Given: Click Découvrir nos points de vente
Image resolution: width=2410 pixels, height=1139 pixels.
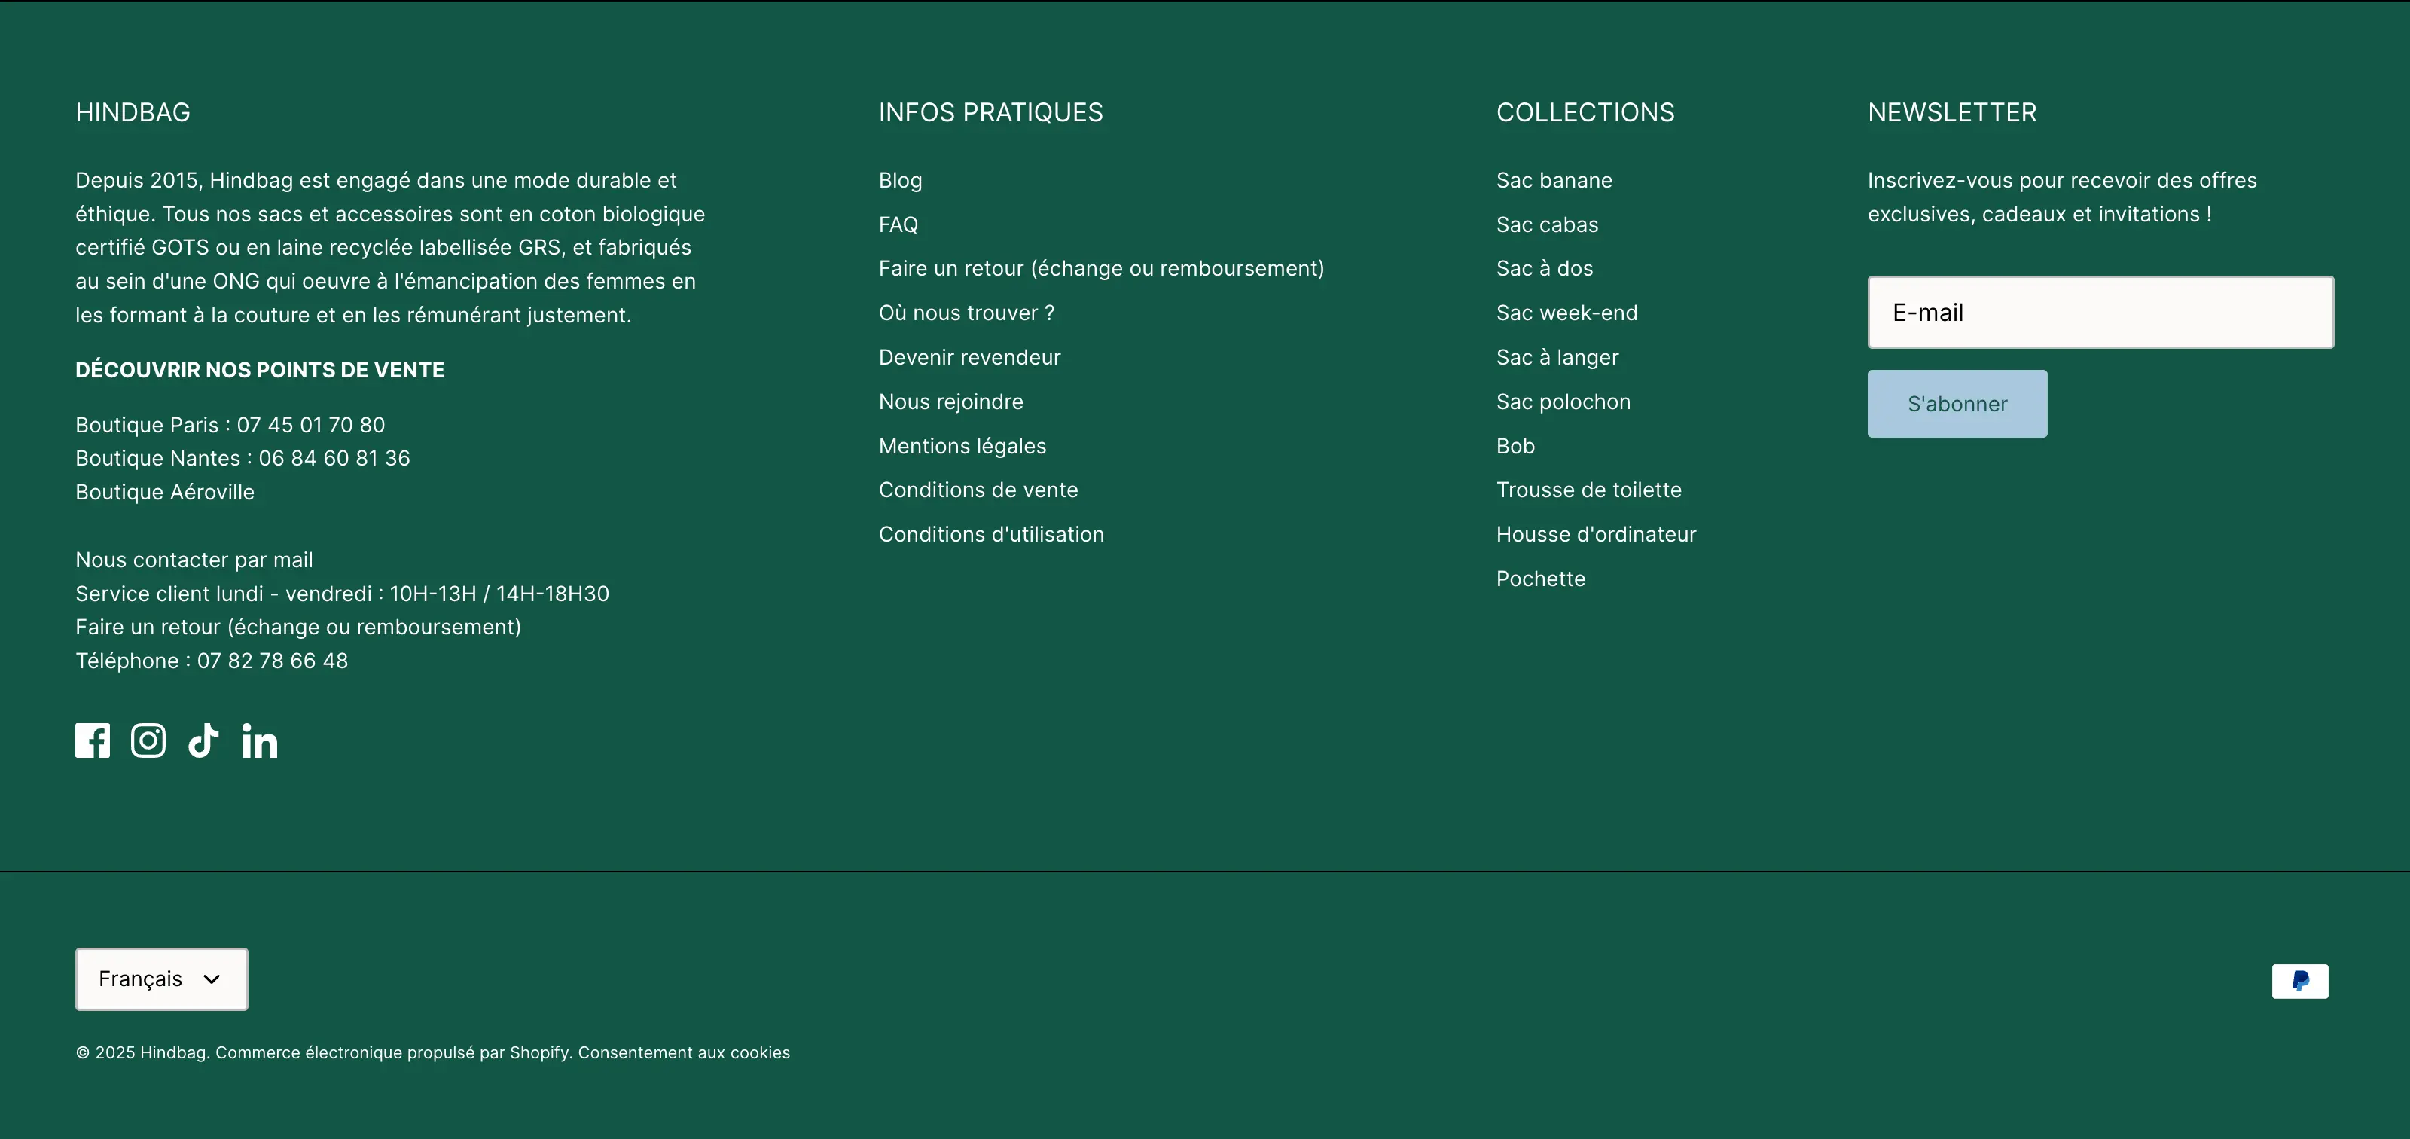Looking at the screenshot, I should [x=259, y=370].
